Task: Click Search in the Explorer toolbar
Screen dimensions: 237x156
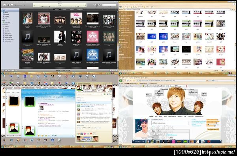Action: 141,7
